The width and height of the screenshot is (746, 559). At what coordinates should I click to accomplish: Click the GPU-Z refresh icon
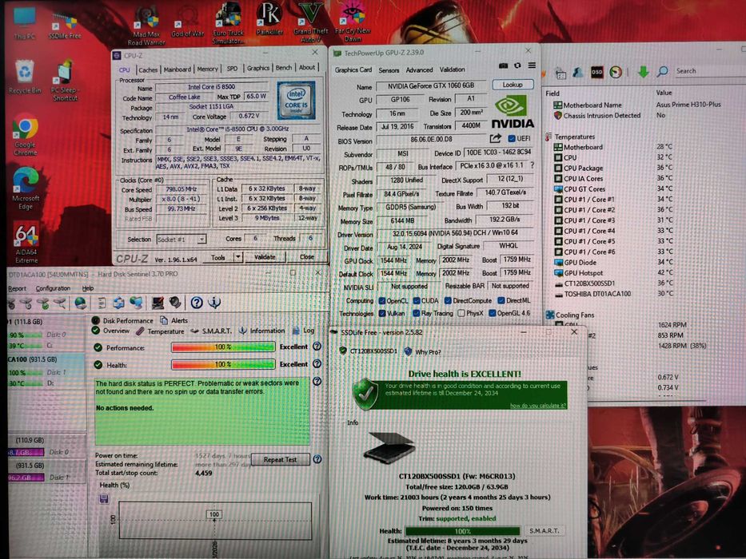(x=517, y=65)
